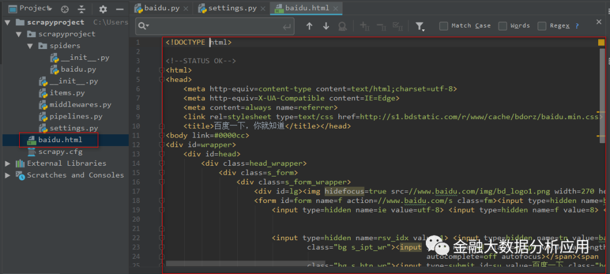
Task: Select all occurrences icon
Action: click(x=398, y=26)
